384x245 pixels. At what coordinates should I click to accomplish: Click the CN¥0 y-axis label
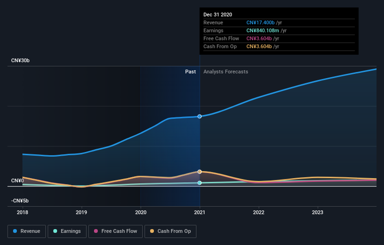coord(18,180)
